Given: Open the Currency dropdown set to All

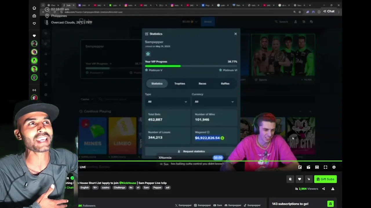Looking at the screenshot, I should point(214,102).
